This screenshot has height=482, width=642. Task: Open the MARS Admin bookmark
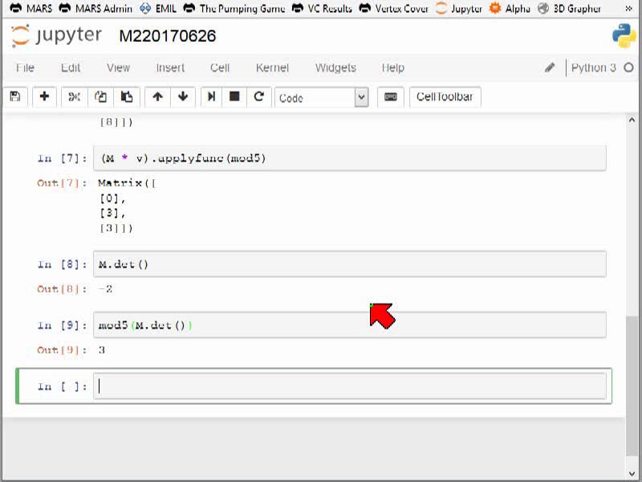pos(95,8)
